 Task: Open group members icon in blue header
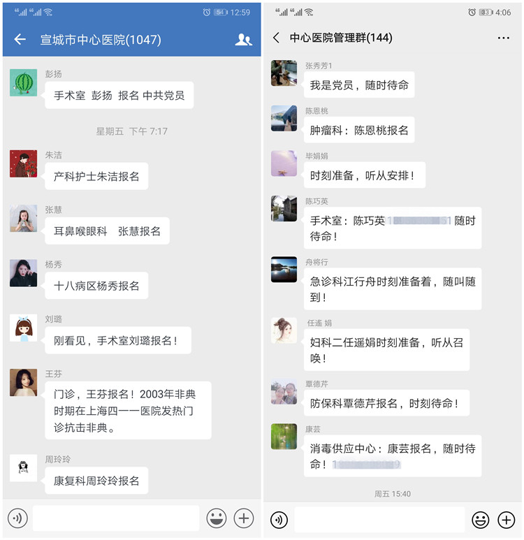point(243,40)
